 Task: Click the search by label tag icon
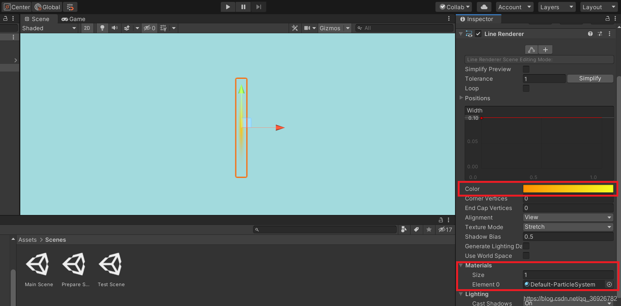(x=416, y=229)
